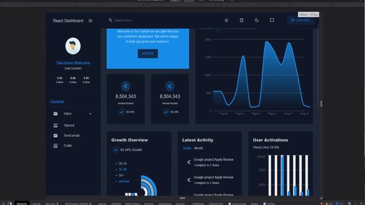Click trend icon on second income card
The height and width of the screenshot is (205, 365).
[166, 112]
